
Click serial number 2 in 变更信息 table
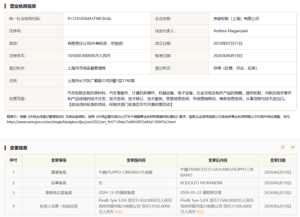click(14, 183)
